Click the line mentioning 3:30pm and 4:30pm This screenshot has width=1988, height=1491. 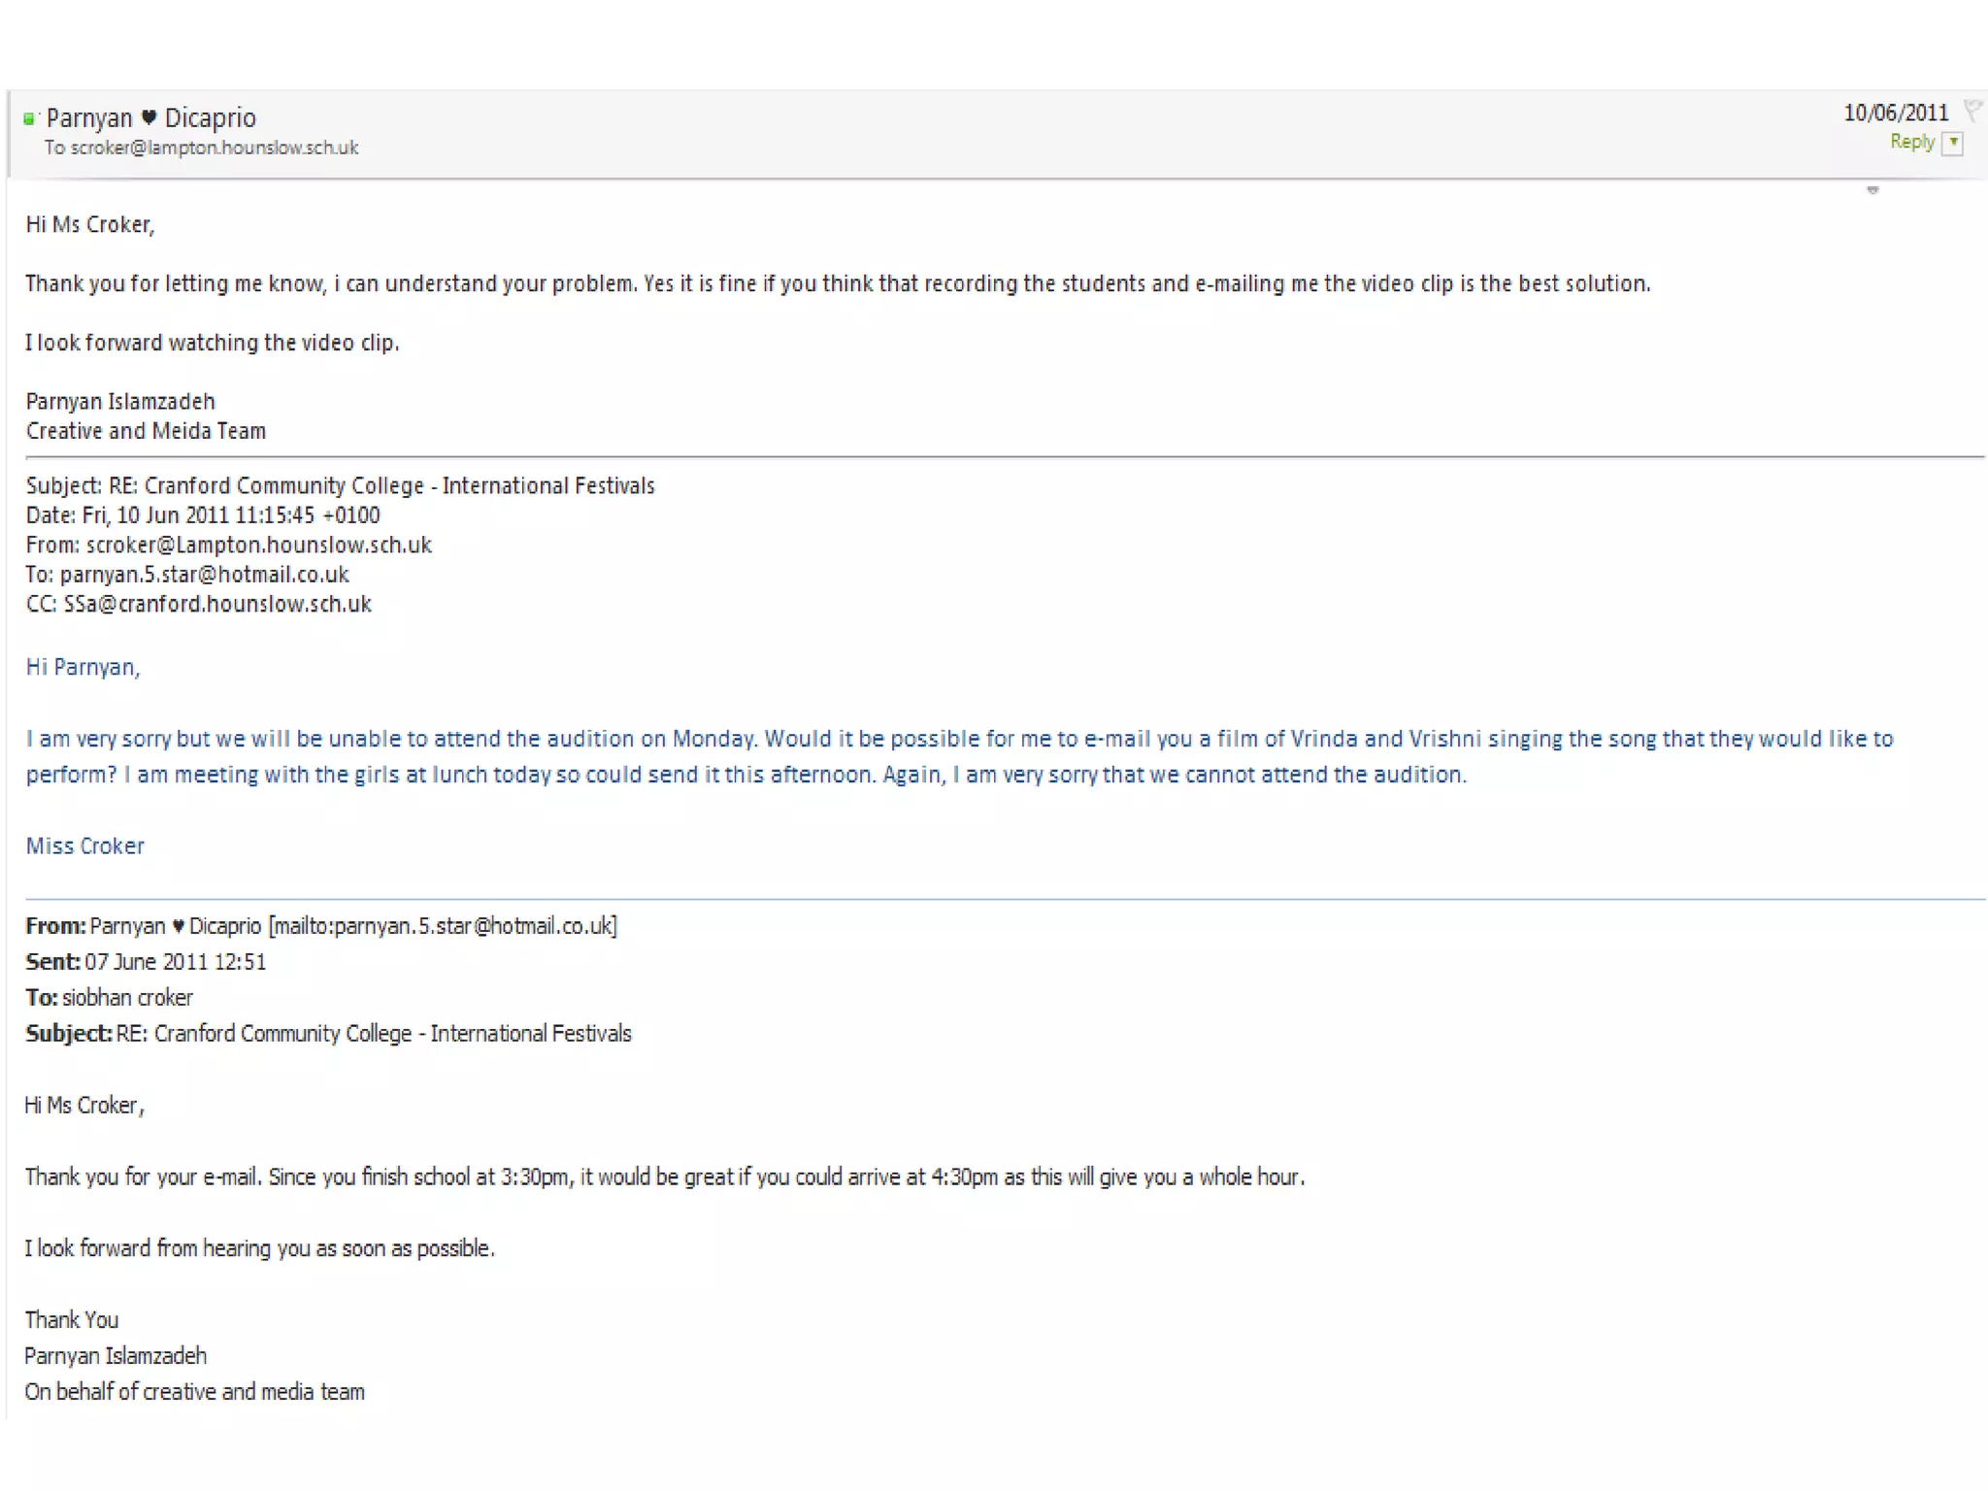coord(665,1177)
